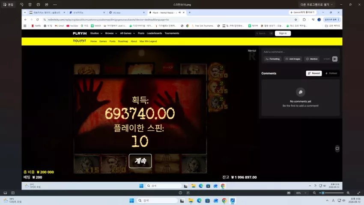Zoom out with the Photos minus magnifier icon
This screenshot has width=364, height=205.
pyautogui.click(x=314, y=193)
